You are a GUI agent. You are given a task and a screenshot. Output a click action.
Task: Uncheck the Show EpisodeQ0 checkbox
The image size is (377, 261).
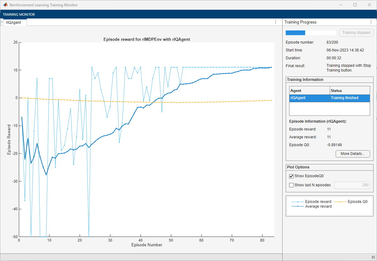[291, 176]
